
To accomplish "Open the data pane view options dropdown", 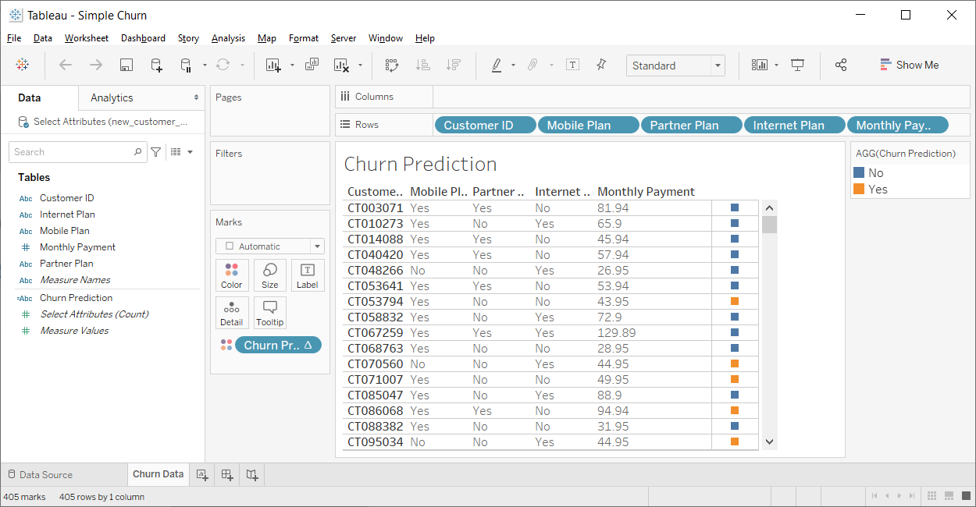I will (x=182, y=152).
